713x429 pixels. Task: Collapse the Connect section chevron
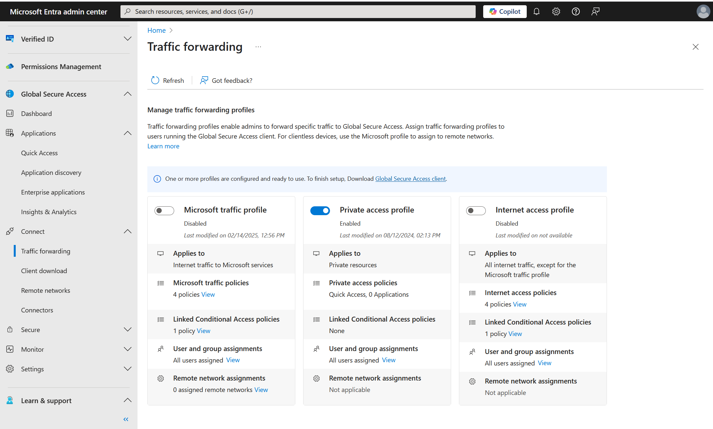pyautogui.click(x=128, y=231)
